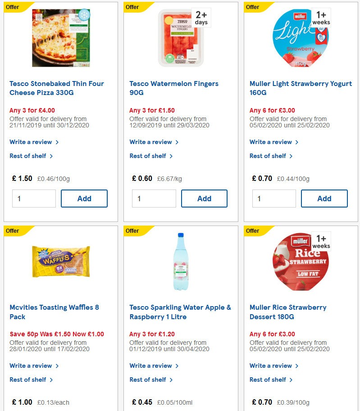Open Write a review for Watermelon Fingers
The image size is (360, 411).
click(x=151, y=142)
